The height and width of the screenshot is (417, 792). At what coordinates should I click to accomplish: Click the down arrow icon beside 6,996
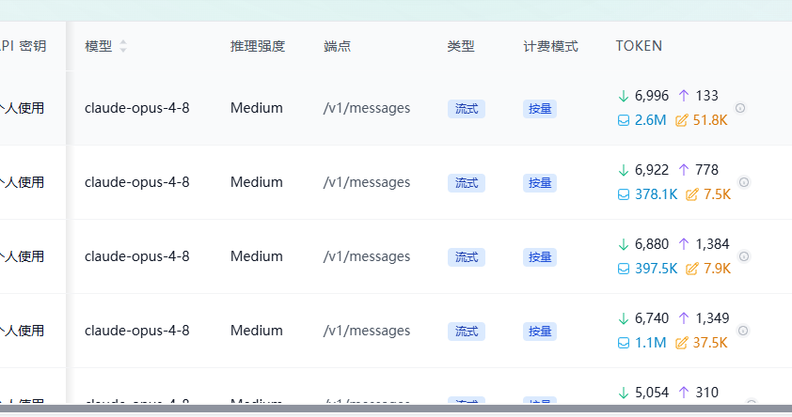[624, 96]
